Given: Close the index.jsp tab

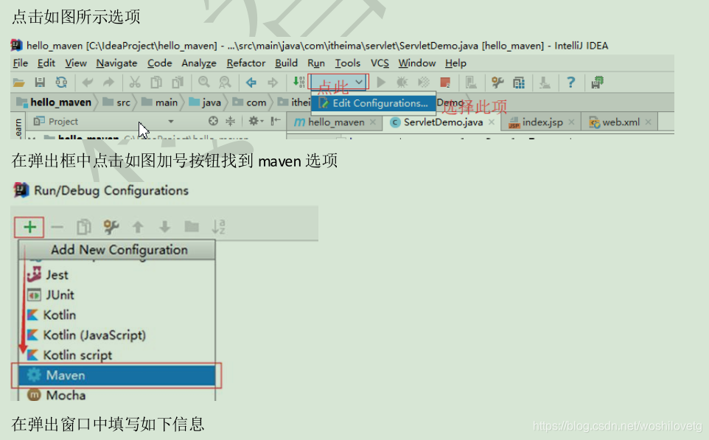Looking at the screenshot, I should (x=571, y=122).
